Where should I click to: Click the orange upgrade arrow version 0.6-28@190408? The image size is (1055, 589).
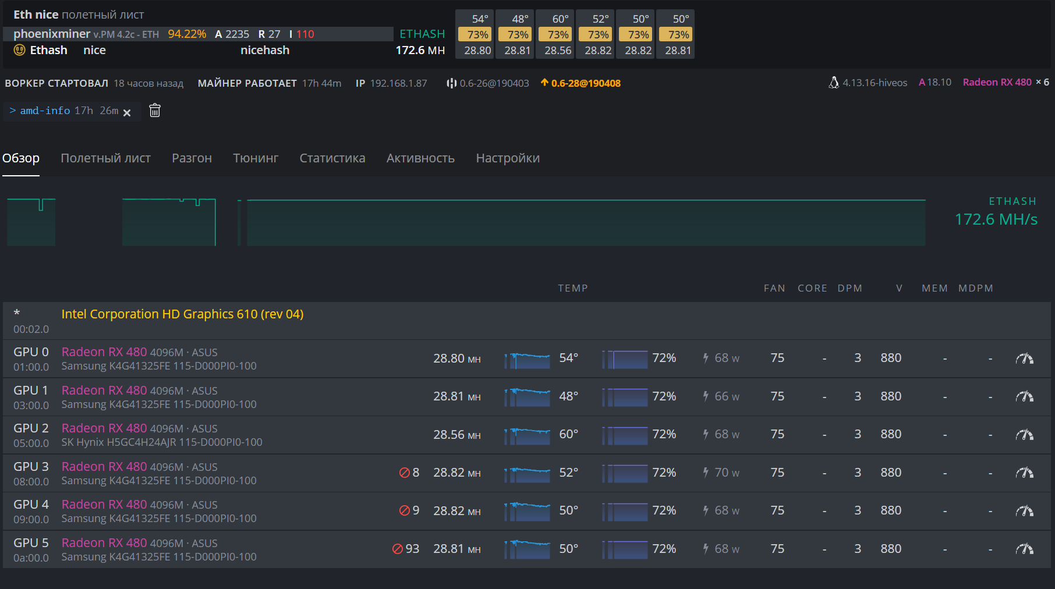pos(580,83)
